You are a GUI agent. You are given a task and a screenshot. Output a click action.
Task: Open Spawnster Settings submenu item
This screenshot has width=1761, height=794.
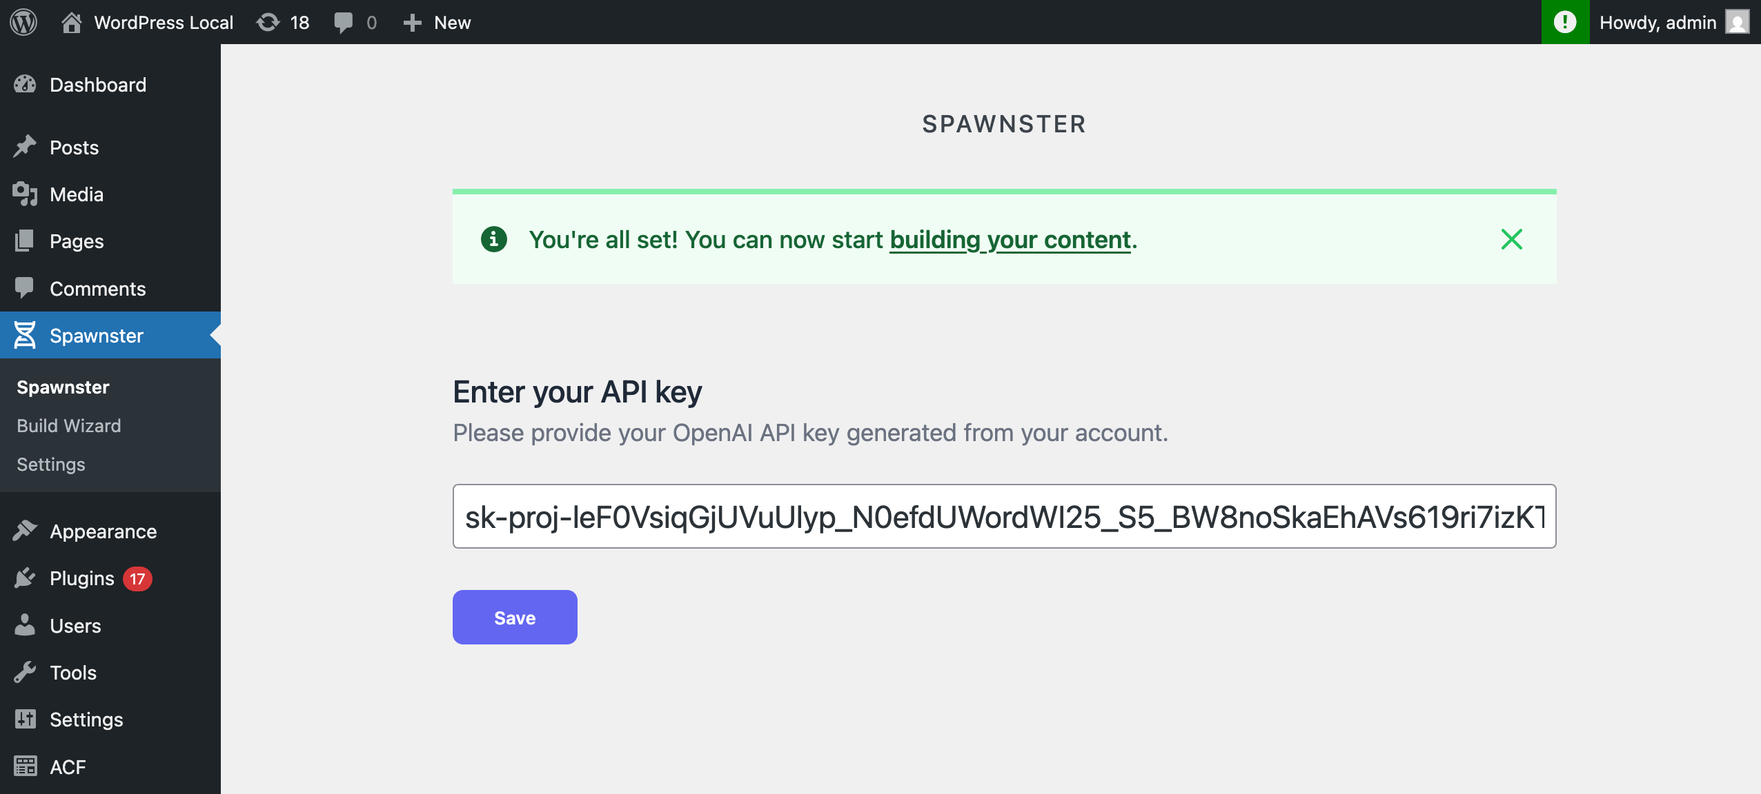(x=51, y=464)
